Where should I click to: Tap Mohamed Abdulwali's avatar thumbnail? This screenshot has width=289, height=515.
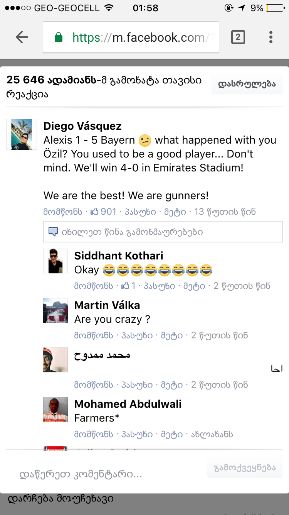(x=55, y=409)
